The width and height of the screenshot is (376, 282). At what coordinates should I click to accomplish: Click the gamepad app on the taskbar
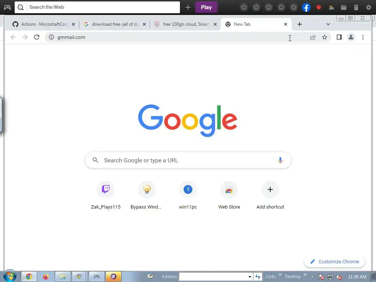[x=97, y=277]
